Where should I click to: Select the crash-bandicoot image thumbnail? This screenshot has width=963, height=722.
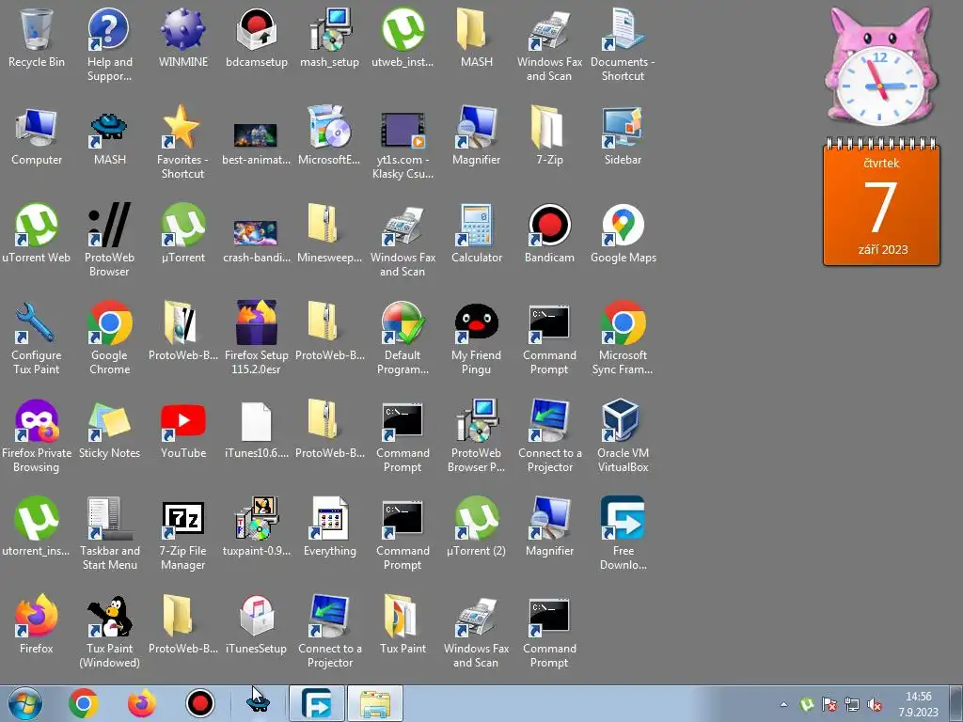point(256,233)
